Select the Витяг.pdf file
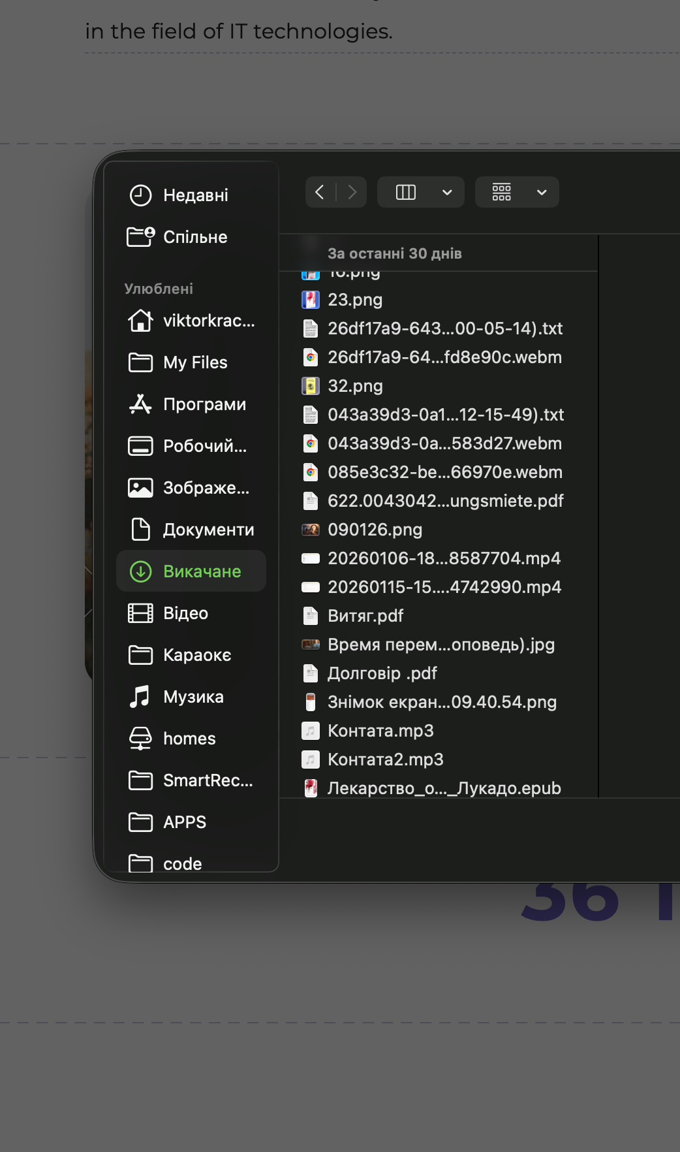Screen dimensions: 680x1152 (365, 616)
